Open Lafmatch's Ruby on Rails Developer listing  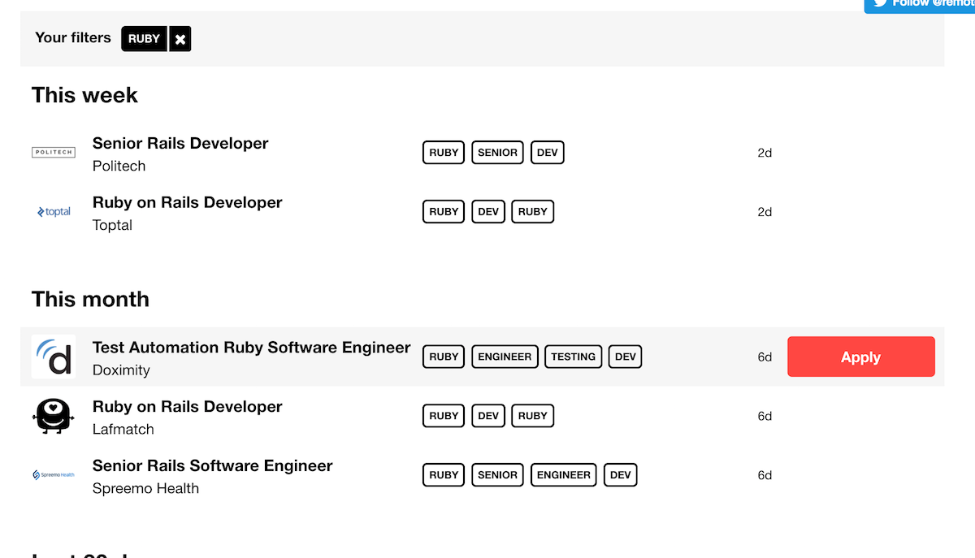pos(187,407)
